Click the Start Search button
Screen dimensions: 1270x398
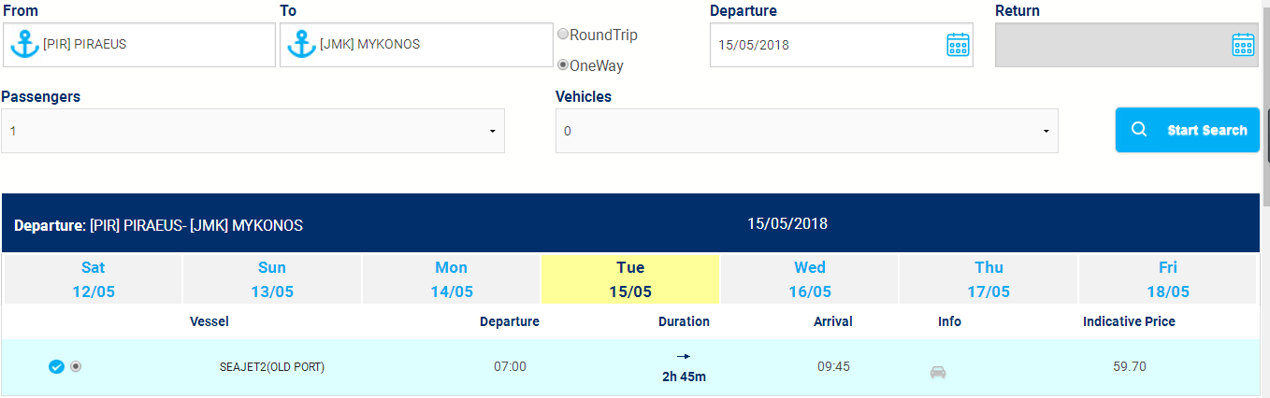(1188, 130)
